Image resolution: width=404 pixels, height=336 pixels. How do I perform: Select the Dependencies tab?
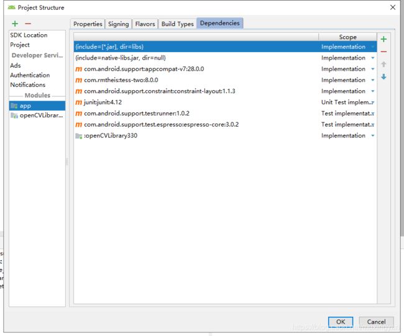point(220,23)
